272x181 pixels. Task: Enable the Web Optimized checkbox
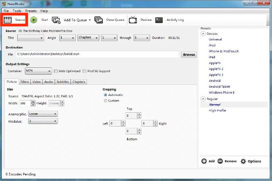[x=56, y=71]
